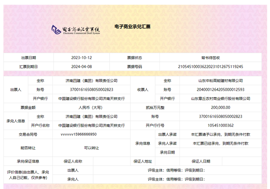Select bank code 105451000362
The width and height of the screenshot is (270, 189).
pos(221,125)
